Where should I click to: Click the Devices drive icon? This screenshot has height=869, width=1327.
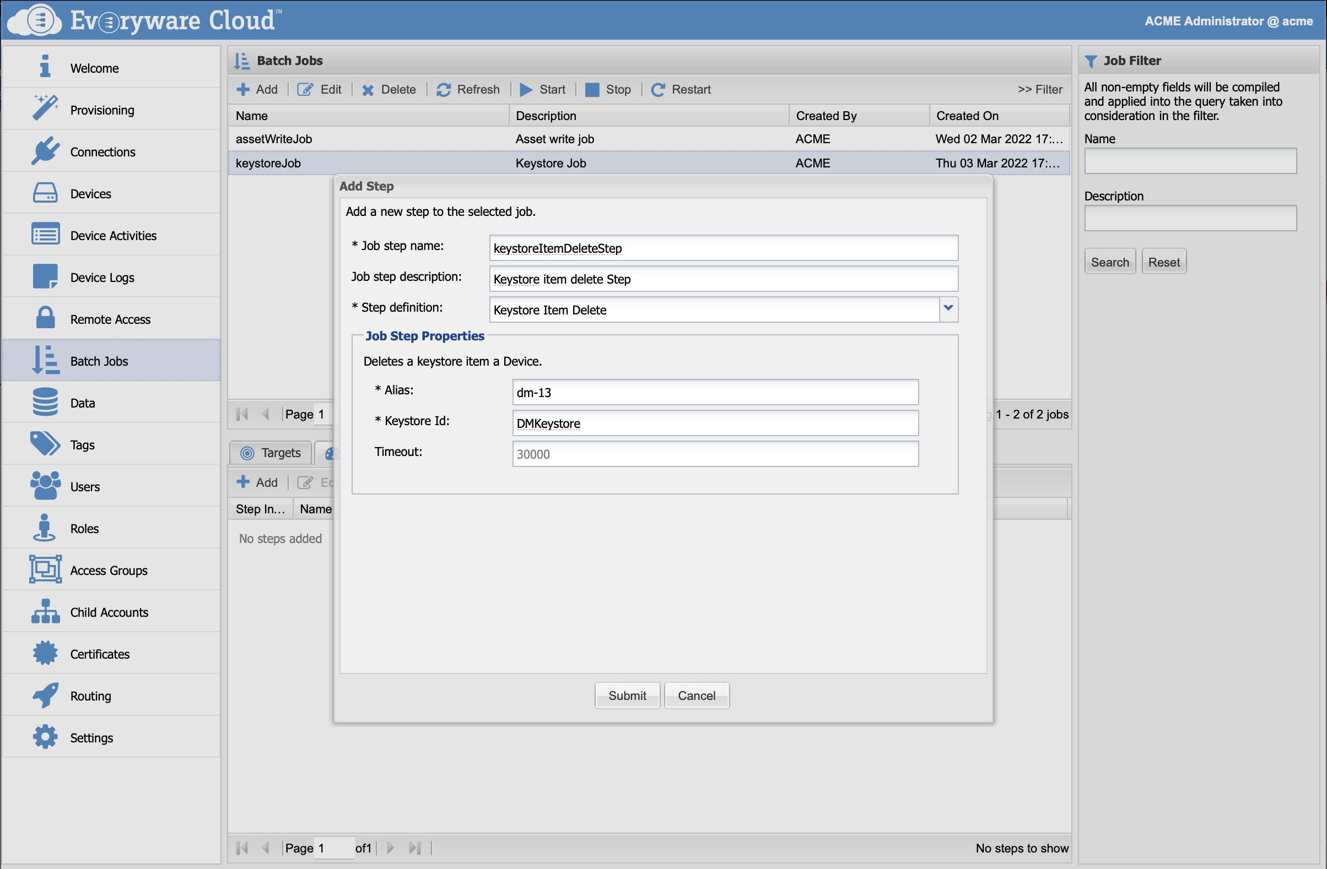pos(45,193)
